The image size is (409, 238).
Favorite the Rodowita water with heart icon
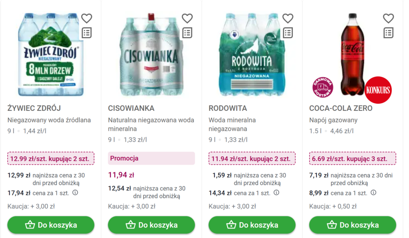pyautogui.click(x=288, y=18)
